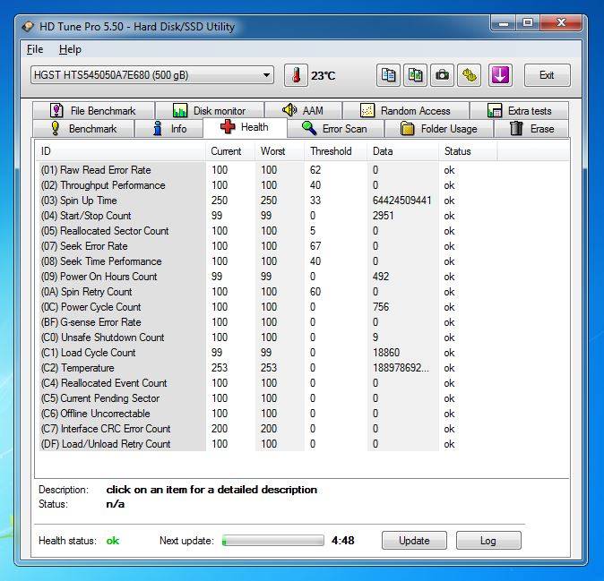Viewport: 604px width, 581px height.
Task: Sort by the ID column header
Action: (120, 151)
